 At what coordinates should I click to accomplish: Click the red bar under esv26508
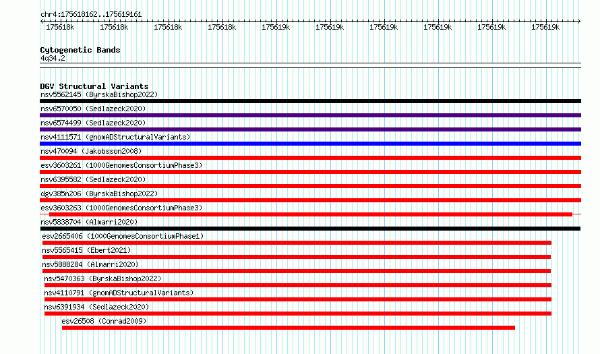coord(289,328)
